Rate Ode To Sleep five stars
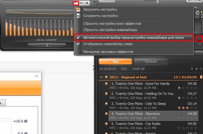 point(195,108)
